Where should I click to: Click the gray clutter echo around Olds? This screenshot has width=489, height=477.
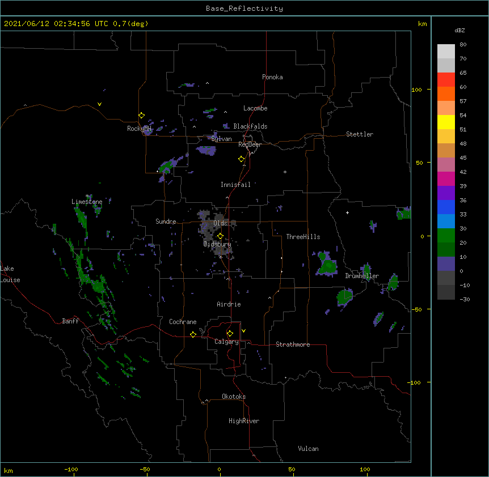[215, 233]
